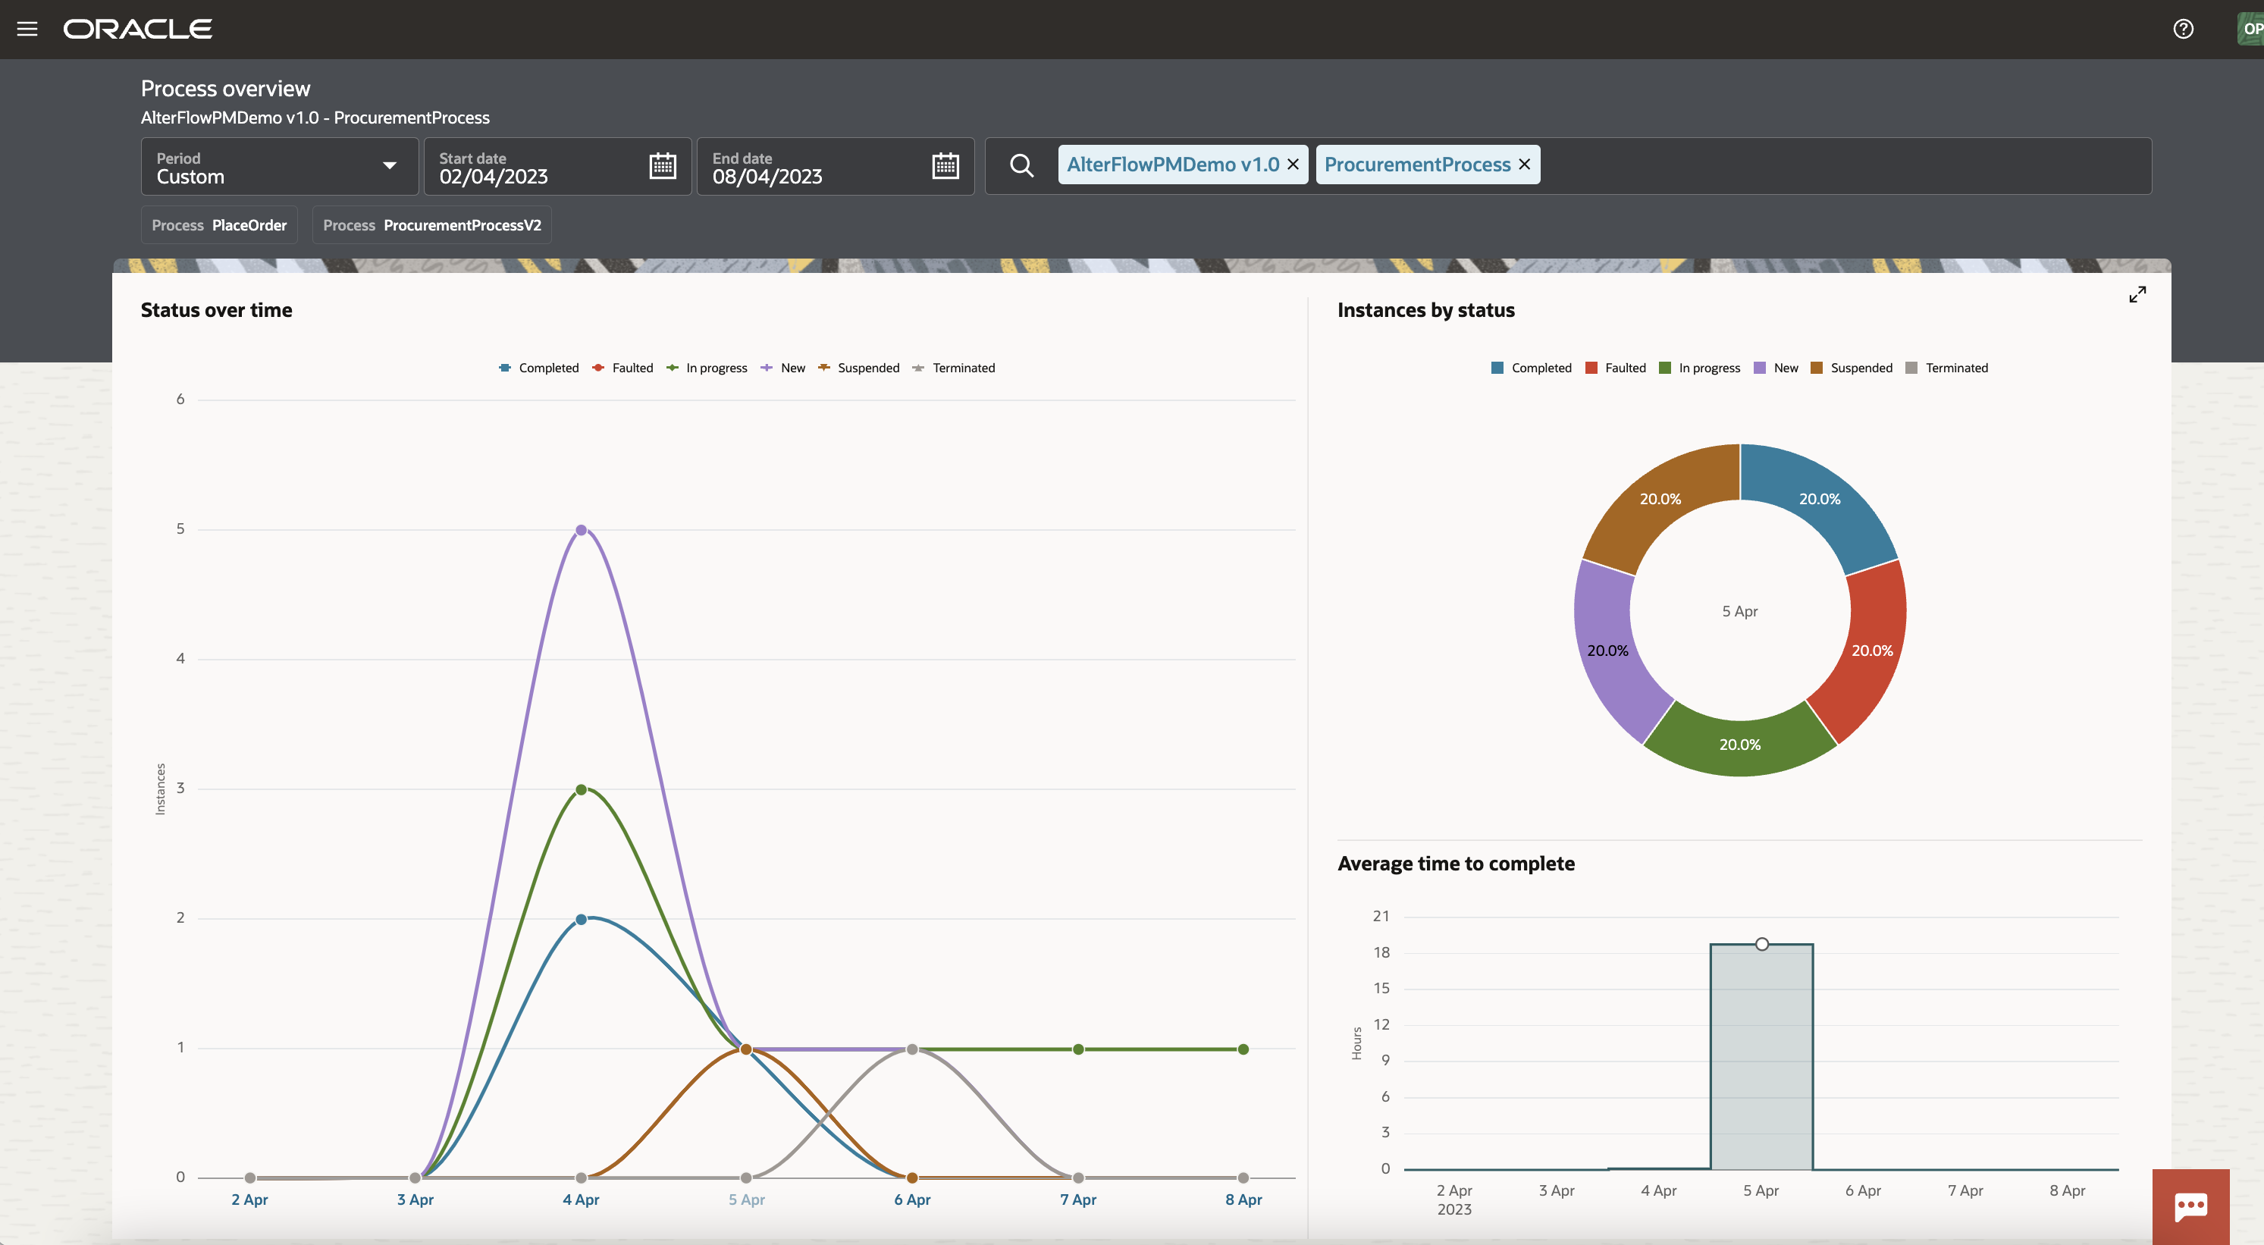Select the ProcurementProcessV2 process chip
2264x1245 pixels.
pos(431,225)
